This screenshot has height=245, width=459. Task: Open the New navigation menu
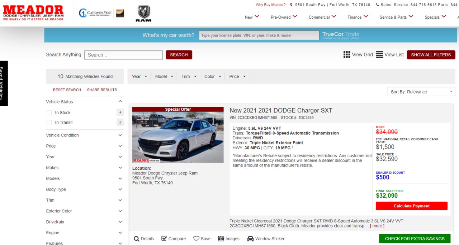pos(252,17)
